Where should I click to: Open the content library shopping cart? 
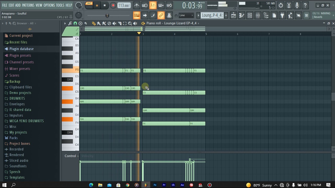306,16
